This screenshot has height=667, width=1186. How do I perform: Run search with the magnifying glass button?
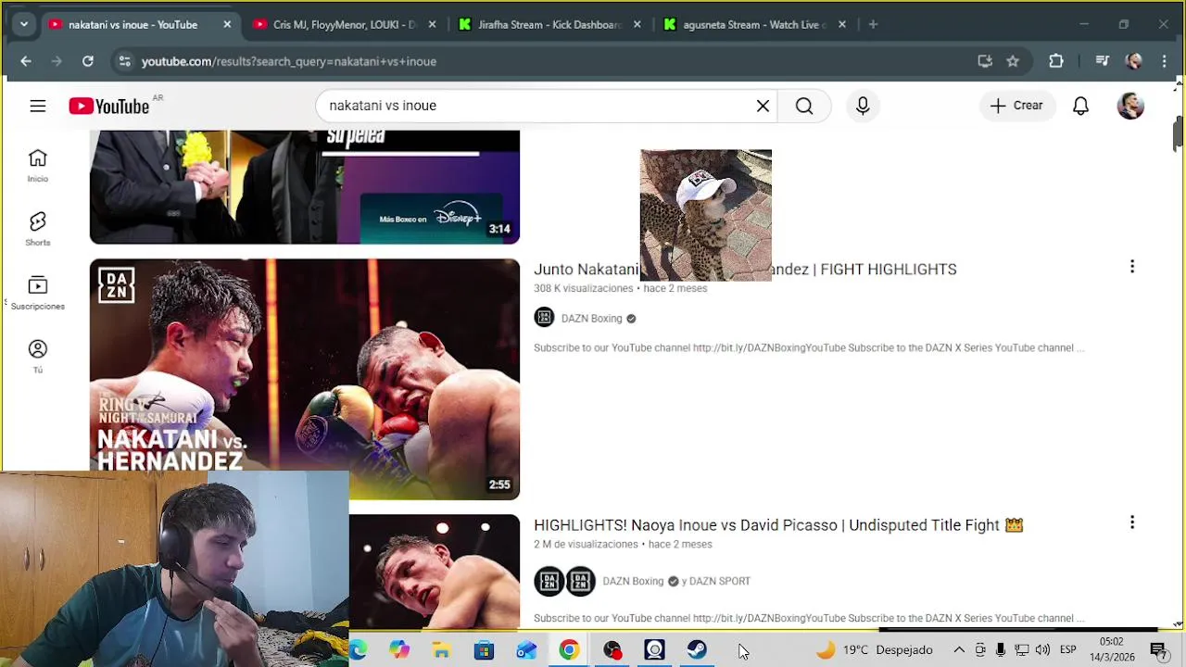[x=804, y=106]
